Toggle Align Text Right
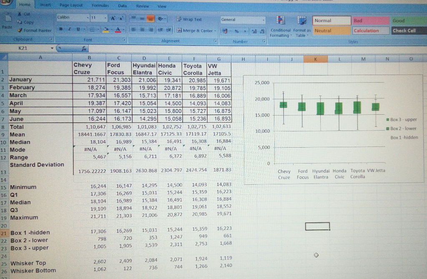Image resolution: width=427 pixels, height=279 pixels. point(151,30)
